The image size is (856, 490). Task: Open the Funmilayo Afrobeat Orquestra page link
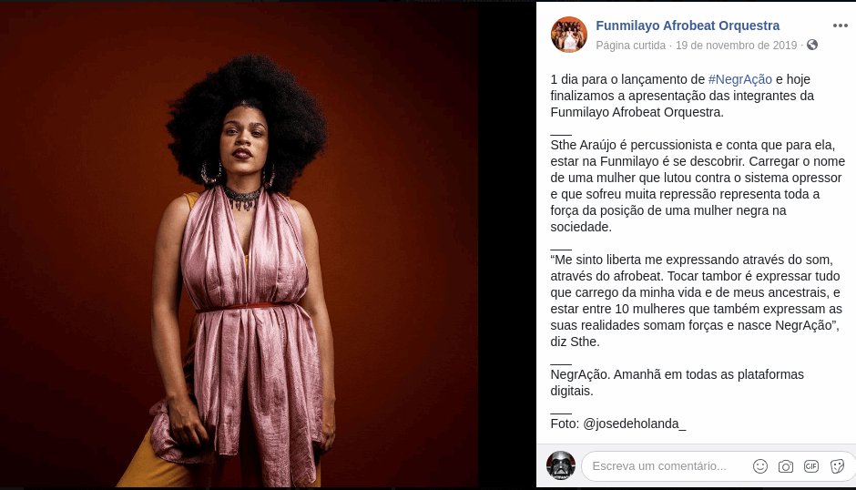(688, 26)
